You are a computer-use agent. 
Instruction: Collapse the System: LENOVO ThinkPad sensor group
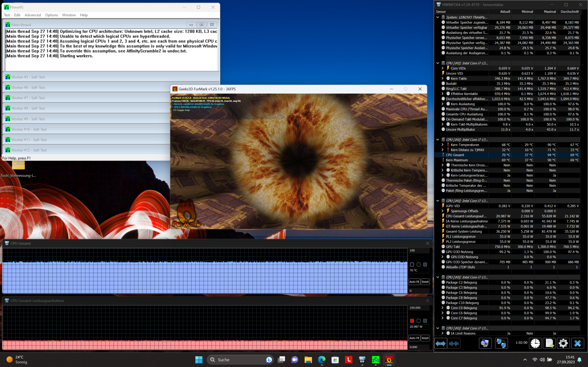[438, 17]
